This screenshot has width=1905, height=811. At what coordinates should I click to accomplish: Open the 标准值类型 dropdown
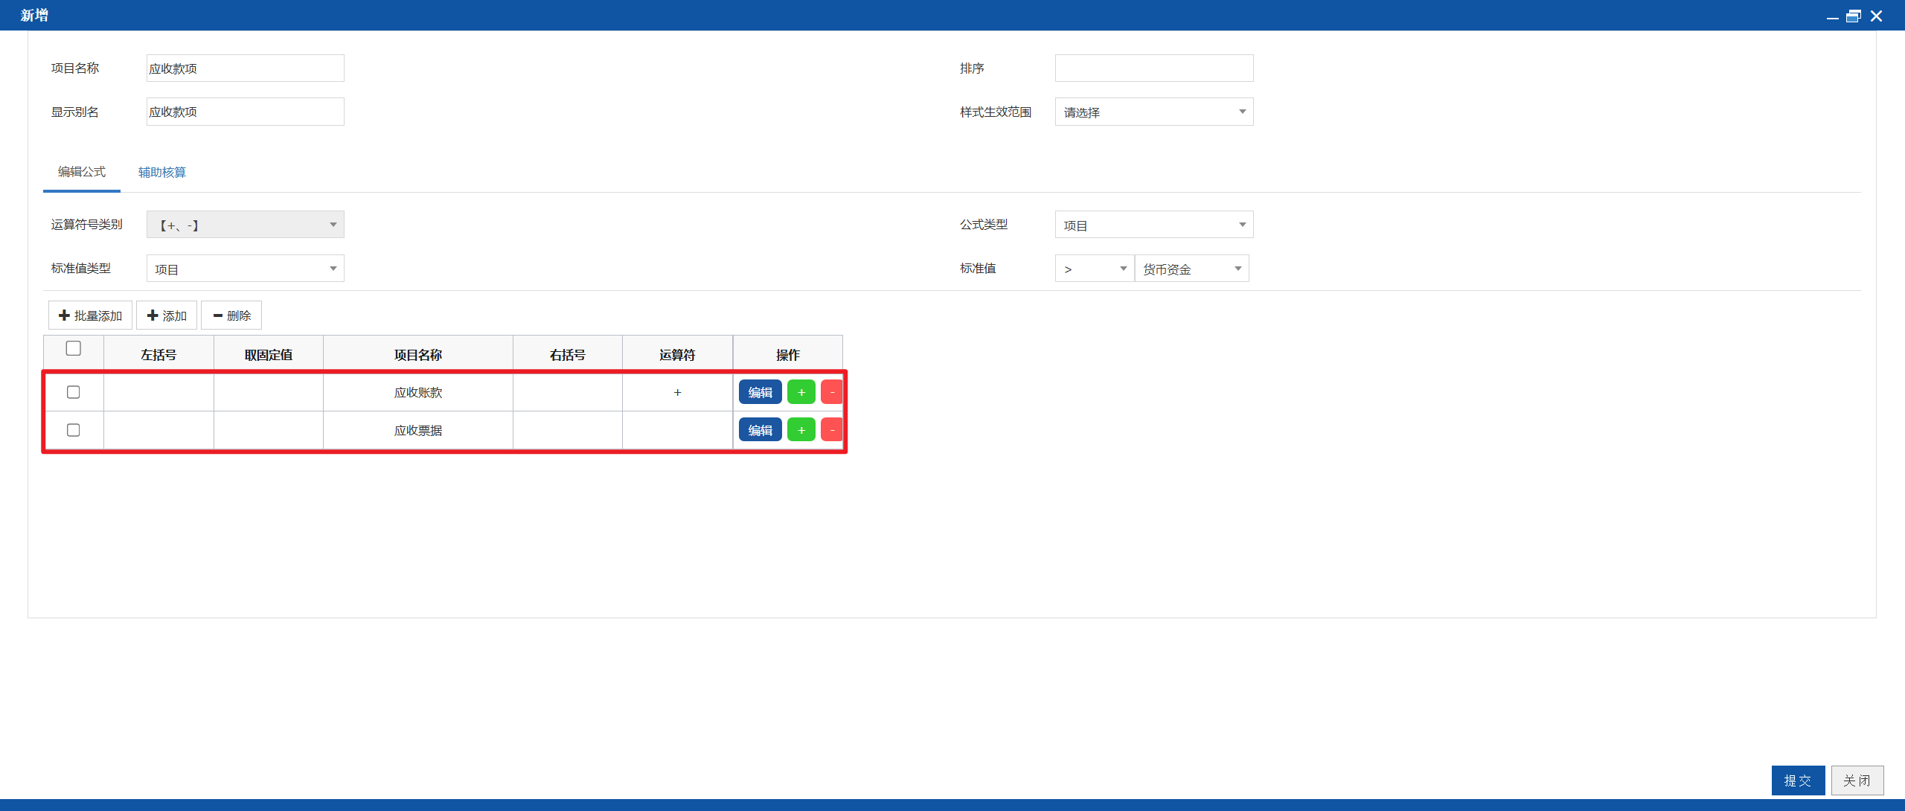click(246, 269)
